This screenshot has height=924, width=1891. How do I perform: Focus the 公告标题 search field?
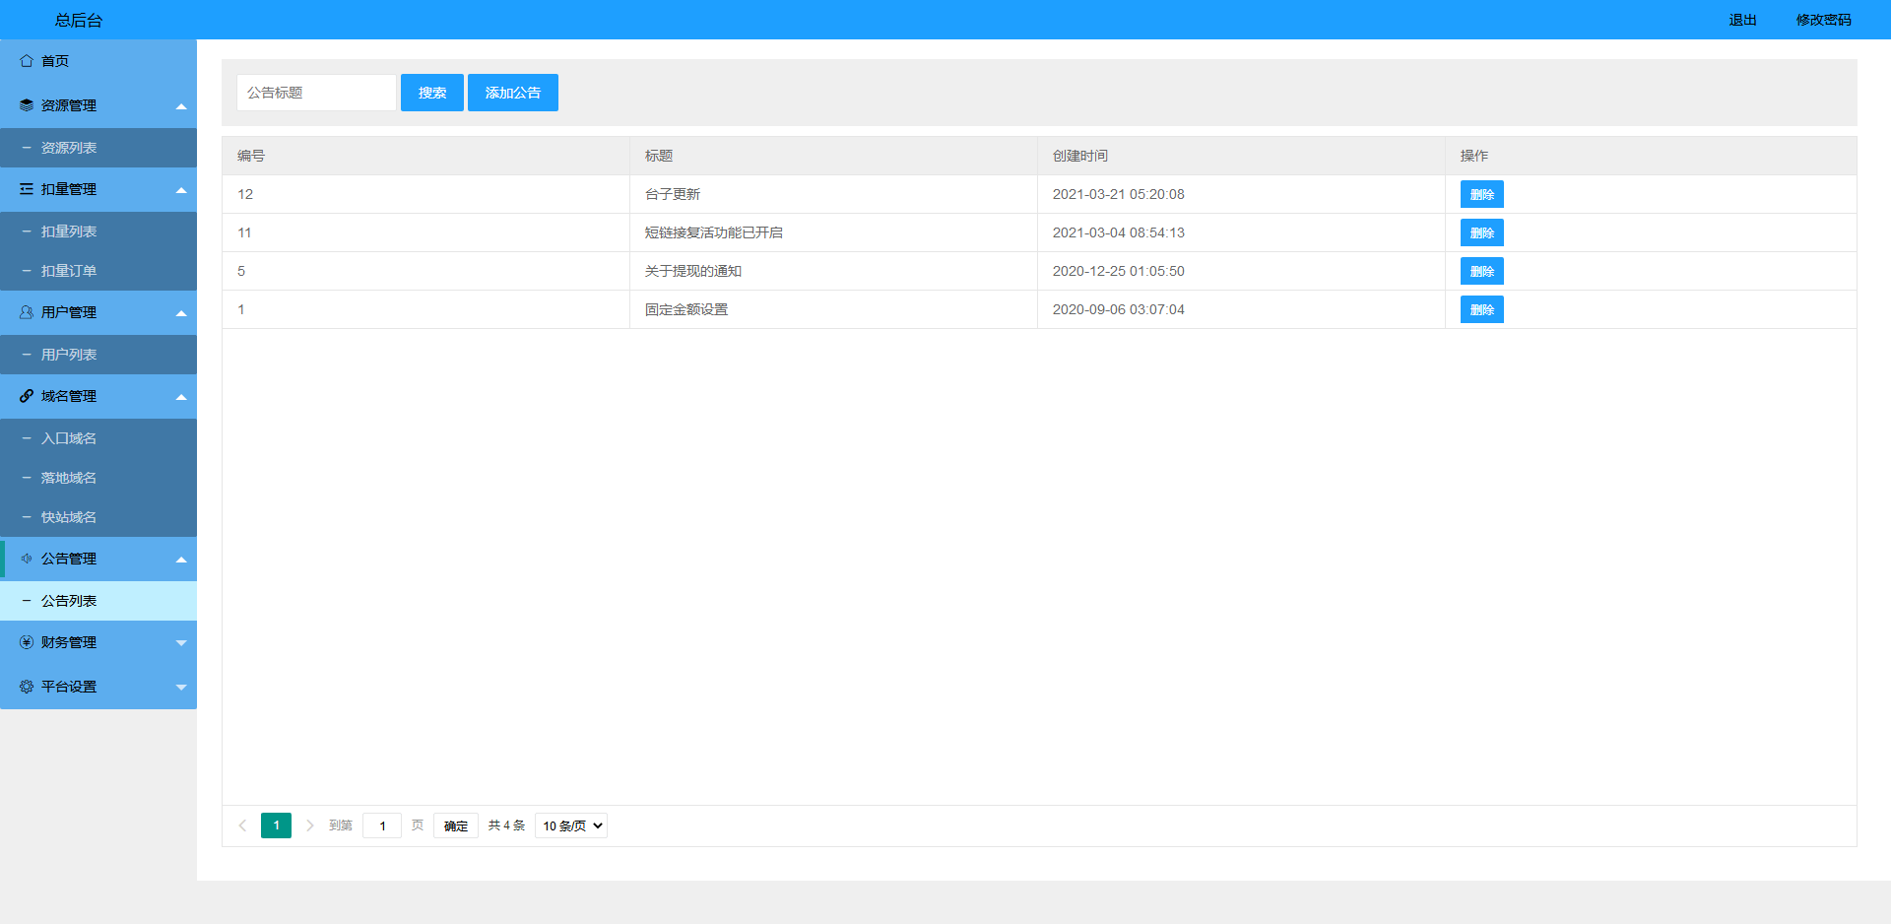(x=316, y=93)
